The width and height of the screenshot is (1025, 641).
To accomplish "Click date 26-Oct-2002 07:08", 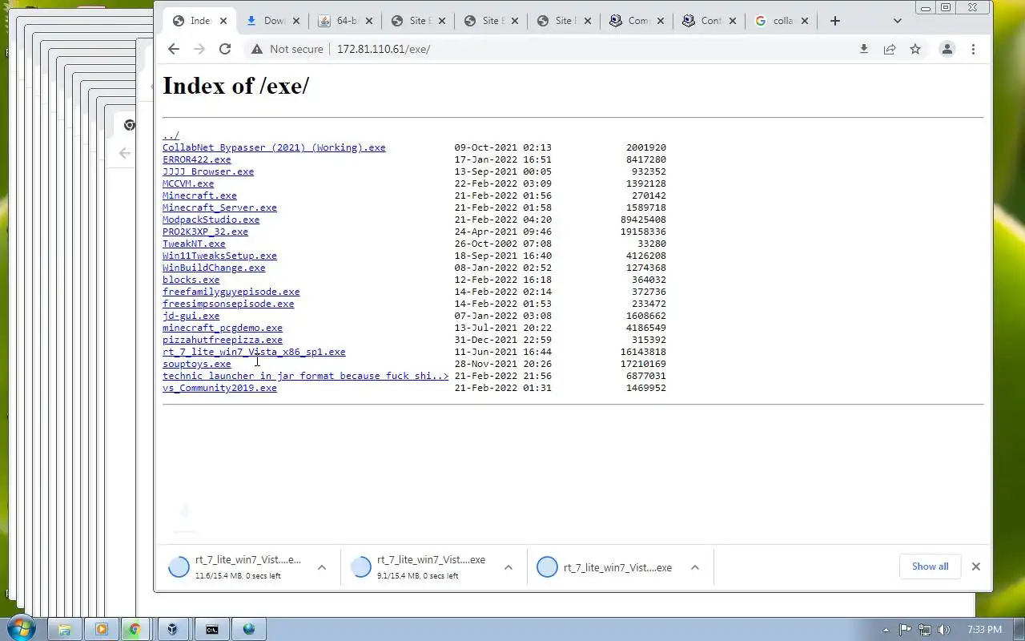I will click(x=503, y=244).
